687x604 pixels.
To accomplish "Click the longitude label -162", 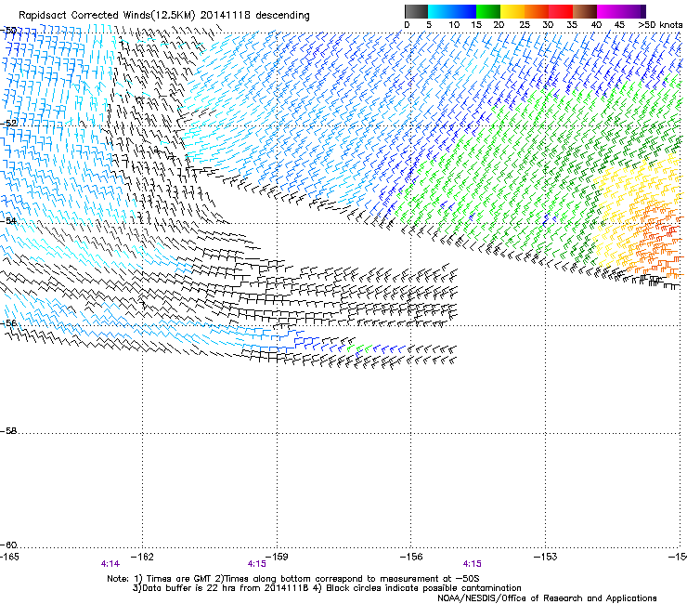I will [142, 557].
